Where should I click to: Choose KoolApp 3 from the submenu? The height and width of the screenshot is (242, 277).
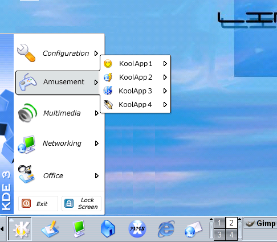[x=135, y=91]
